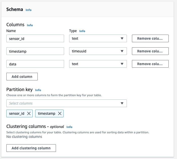Click the Name column label

tap(11, 31)
